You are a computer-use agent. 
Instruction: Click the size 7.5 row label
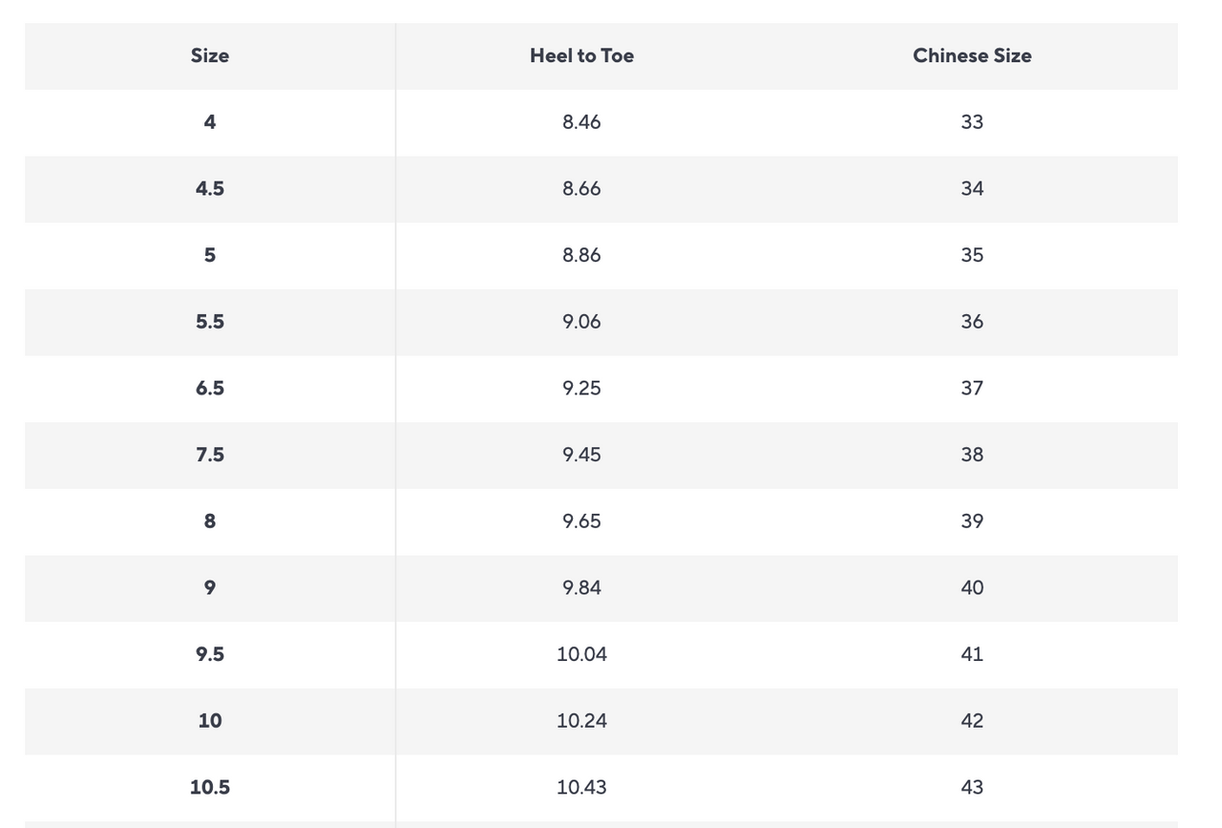tap(210, 455)
